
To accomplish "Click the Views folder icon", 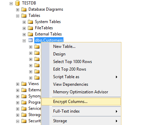I will pyautogui.click(x=24, y=84).
